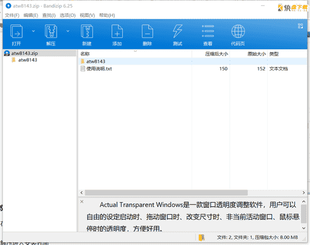This screenshot has height=245, width=310.
Task: Click the Extract (解压) toolbar icon
Action: 51,31
